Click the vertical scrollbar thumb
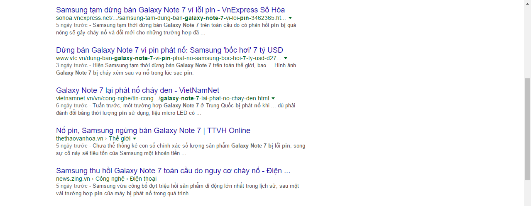 tap(527, 128)
